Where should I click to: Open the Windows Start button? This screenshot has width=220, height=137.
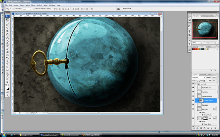[4, 135]
